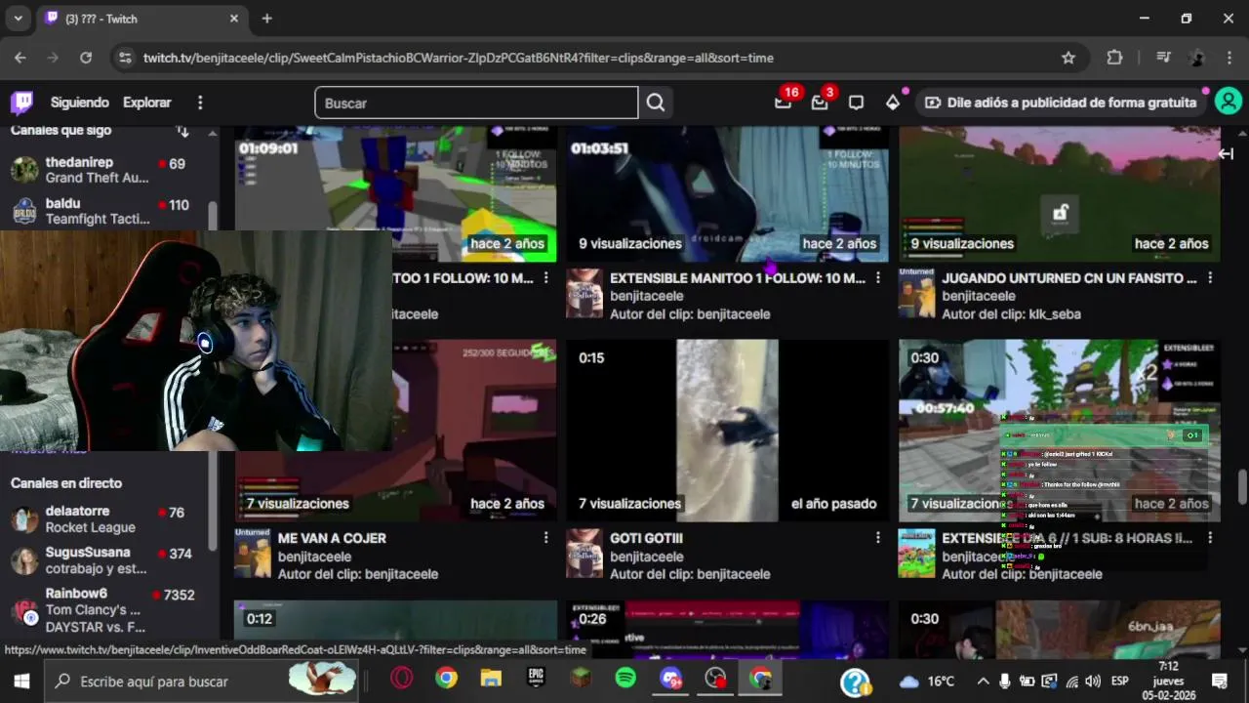This screenshot has width=1249, height=703.
Task: Open Opera browser from taskbar
Action: [x=401, y=679]
